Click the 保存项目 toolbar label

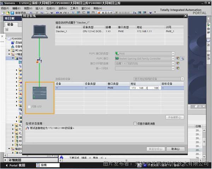tap(20, 13)
